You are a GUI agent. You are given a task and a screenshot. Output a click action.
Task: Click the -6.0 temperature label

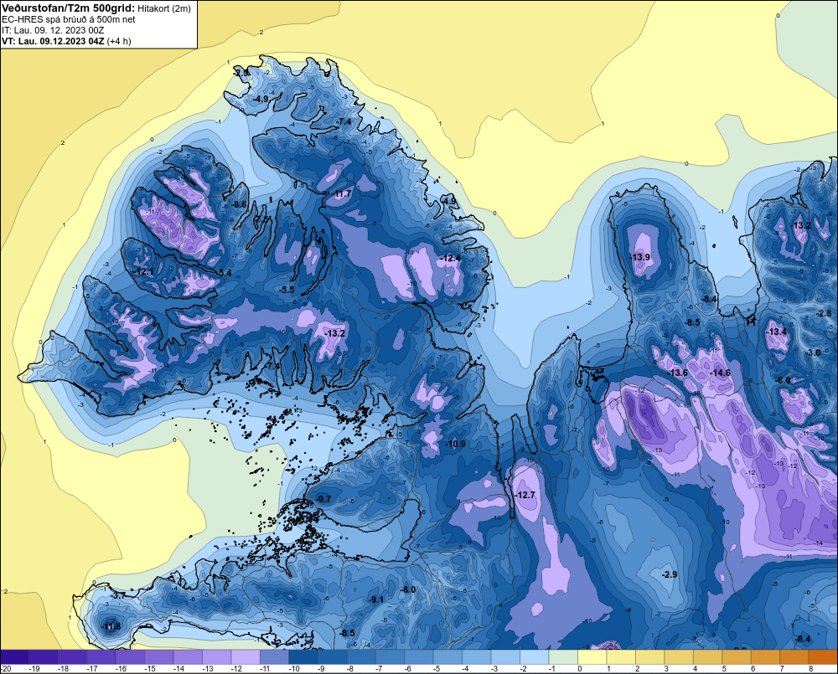pos(783,380)
